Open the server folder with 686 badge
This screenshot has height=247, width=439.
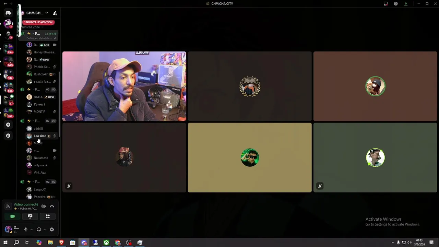point(8,87)
